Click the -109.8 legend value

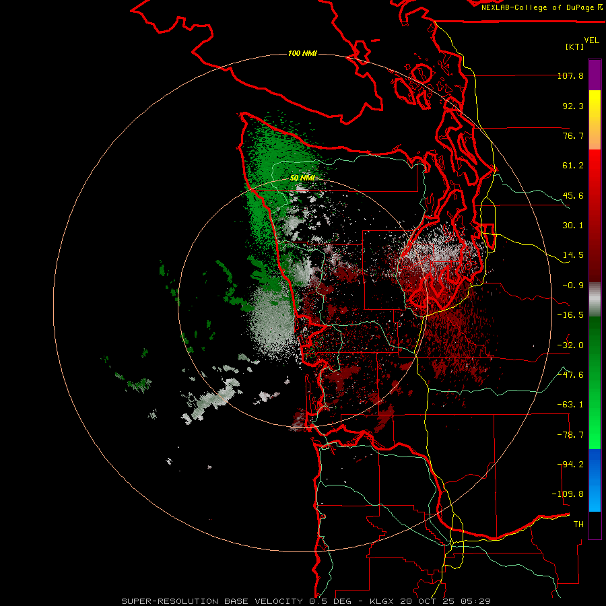click(568, 494)
